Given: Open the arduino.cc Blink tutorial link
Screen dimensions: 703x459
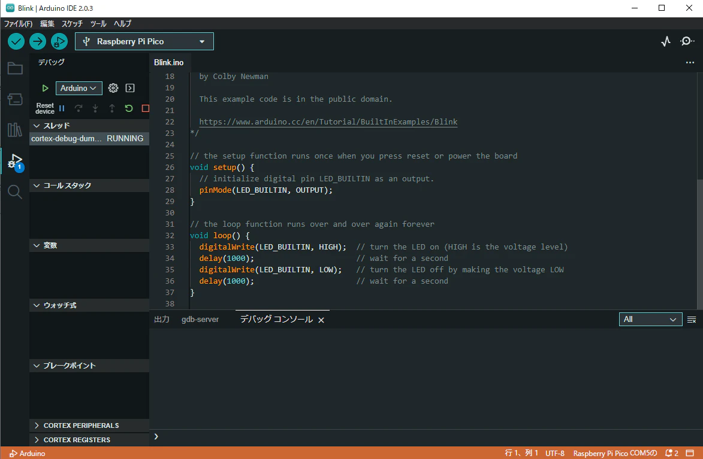Looking at the screenshot, I should (x=328, y=122).
